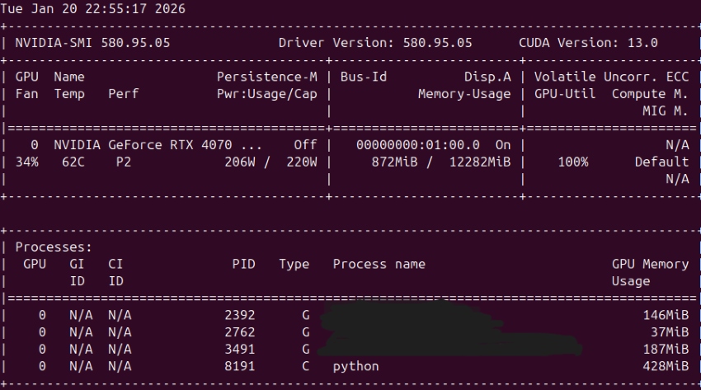Click the 100% GPU-Util value

[x=572, y=162]
